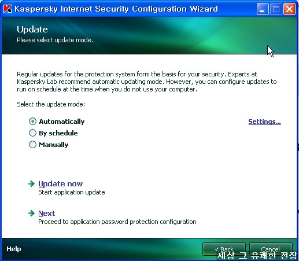Click the Update now link

[x=61, y=183]
